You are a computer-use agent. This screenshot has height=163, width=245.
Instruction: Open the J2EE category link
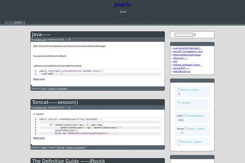click(44, 148)
